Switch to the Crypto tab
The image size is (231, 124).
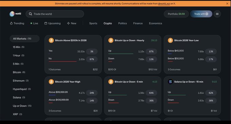tap(108, 23)
